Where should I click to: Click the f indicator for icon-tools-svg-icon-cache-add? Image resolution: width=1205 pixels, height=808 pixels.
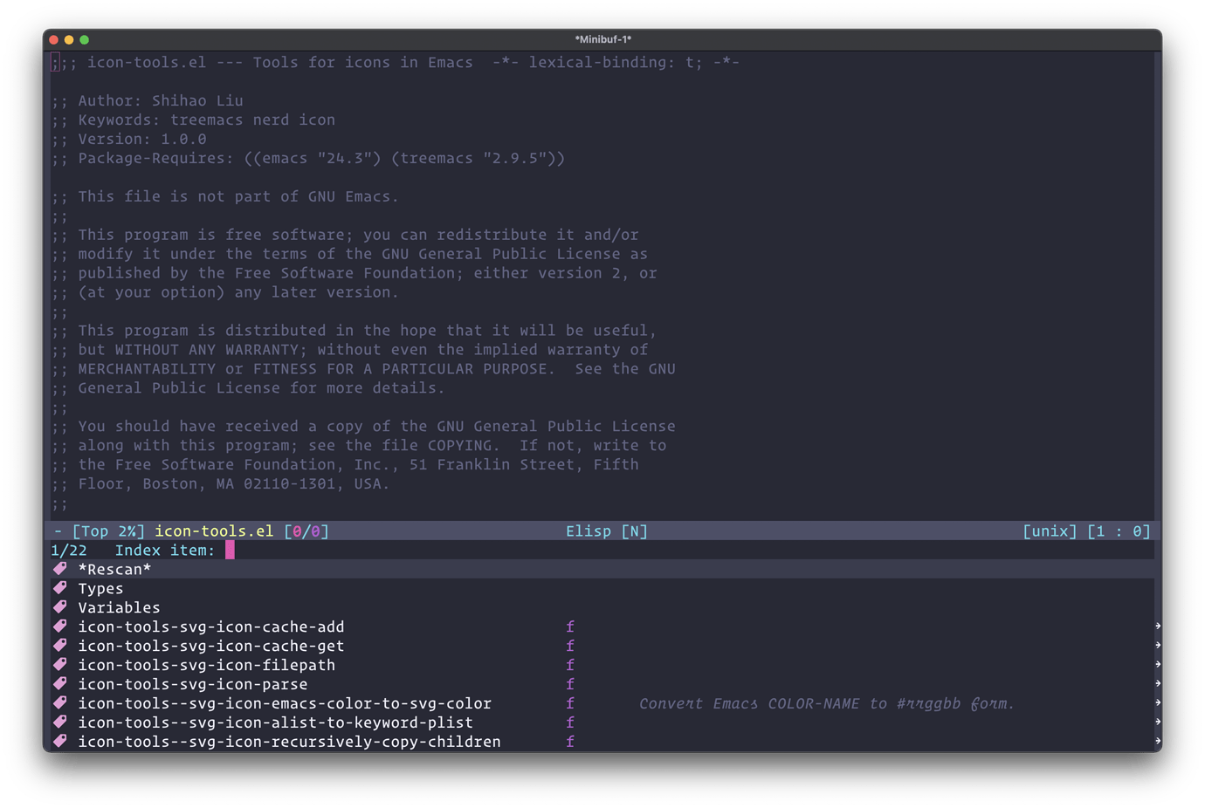pos(569,627)
